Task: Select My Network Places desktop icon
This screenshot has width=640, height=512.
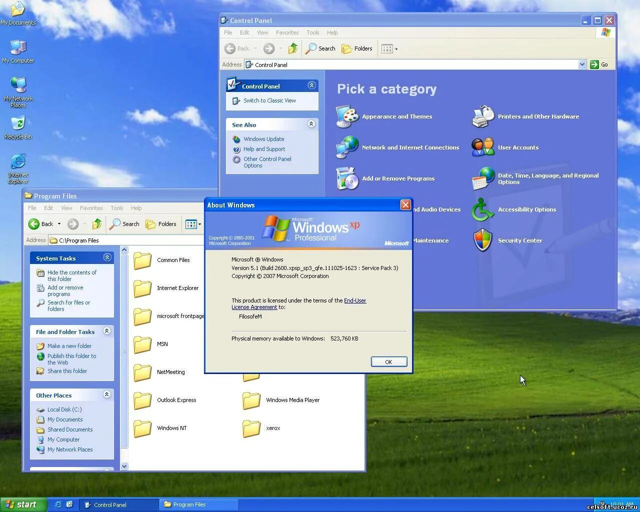Action: point(18,92)
